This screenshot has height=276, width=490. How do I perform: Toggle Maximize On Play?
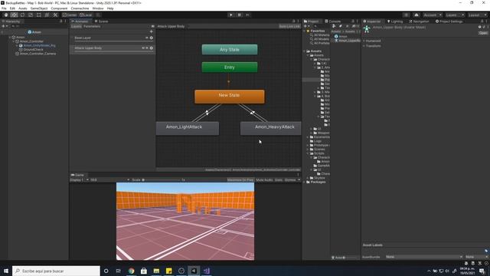point(240,180)
